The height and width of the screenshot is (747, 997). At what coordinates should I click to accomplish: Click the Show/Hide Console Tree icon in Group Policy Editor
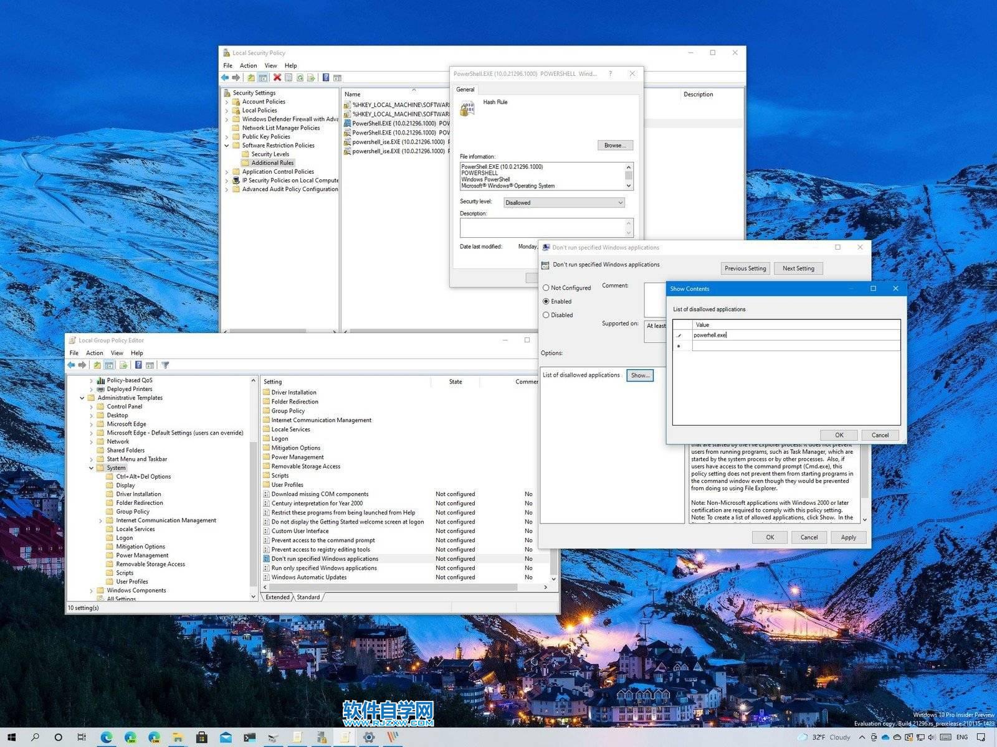tap(109, 365)
